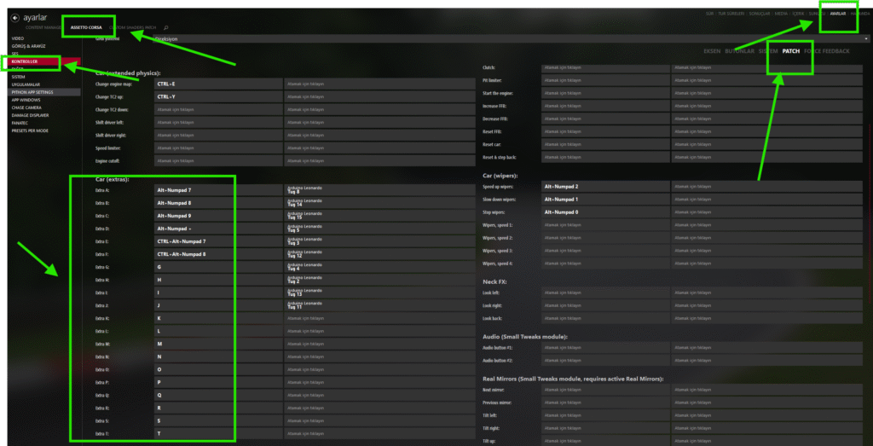Select Kontroller in the sidebar

point(44,61)
